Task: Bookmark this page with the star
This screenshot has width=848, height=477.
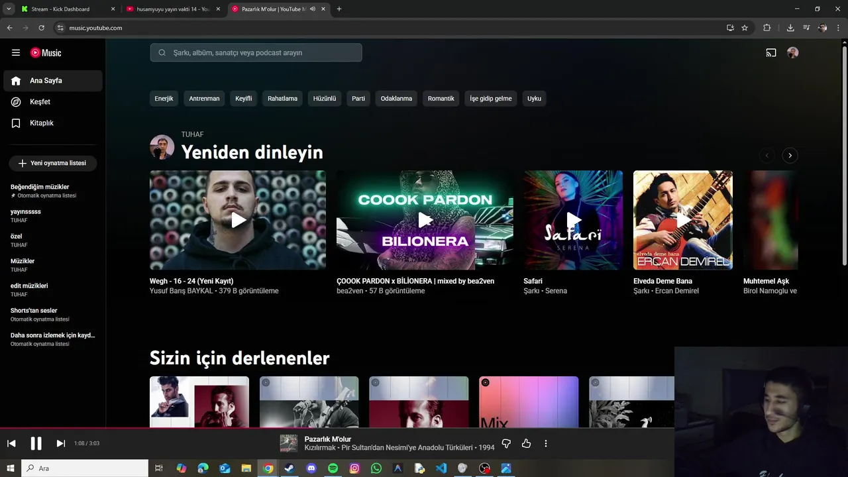Action: tap(745, 28)
